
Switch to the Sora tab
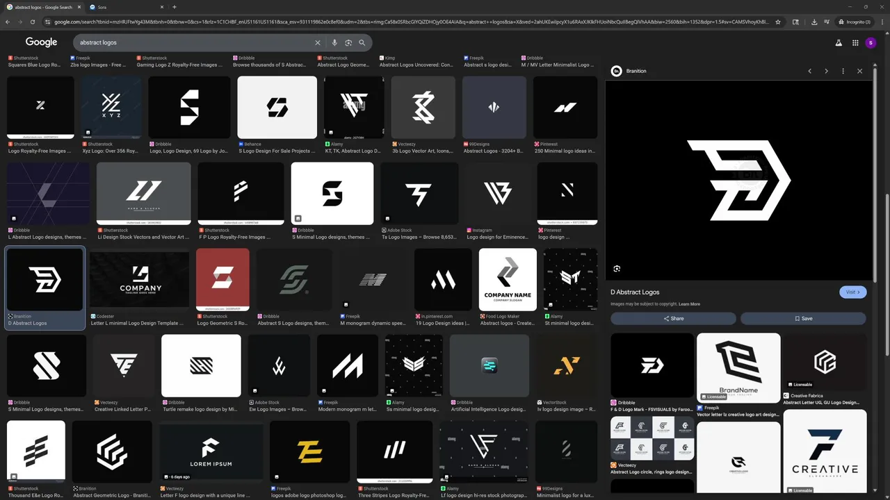(x=127, y=7)
